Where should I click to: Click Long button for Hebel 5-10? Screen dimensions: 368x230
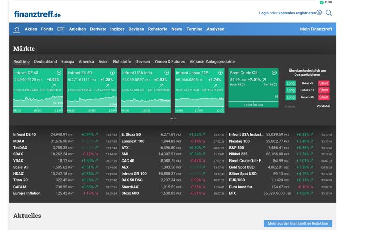(x=290, y=90)
